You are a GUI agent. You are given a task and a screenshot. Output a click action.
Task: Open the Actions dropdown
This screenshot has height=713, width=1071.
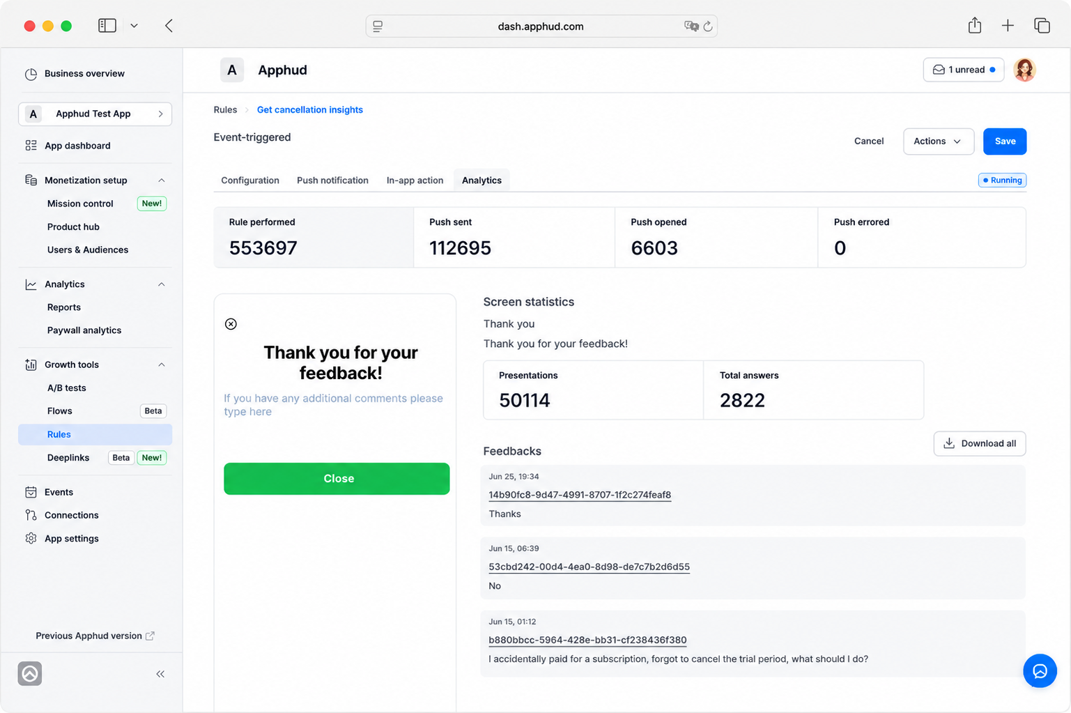click(938, 141)
